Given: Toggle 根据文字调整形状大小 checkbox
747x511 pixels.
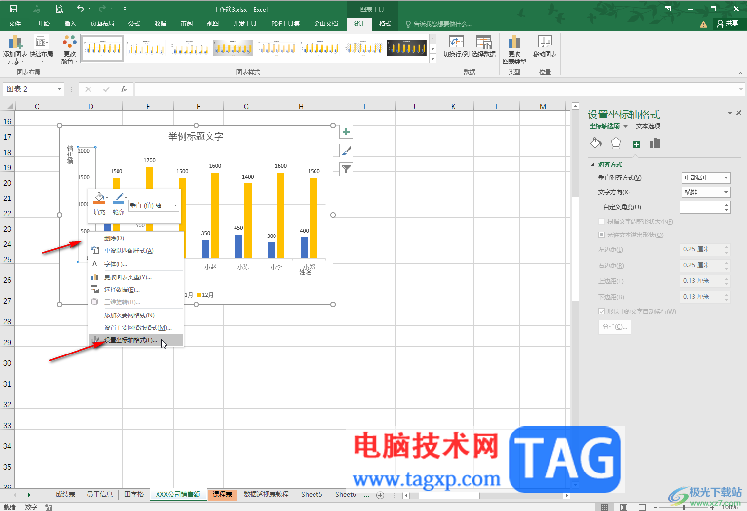Looking at the screenshot, I should coord(601,222).
